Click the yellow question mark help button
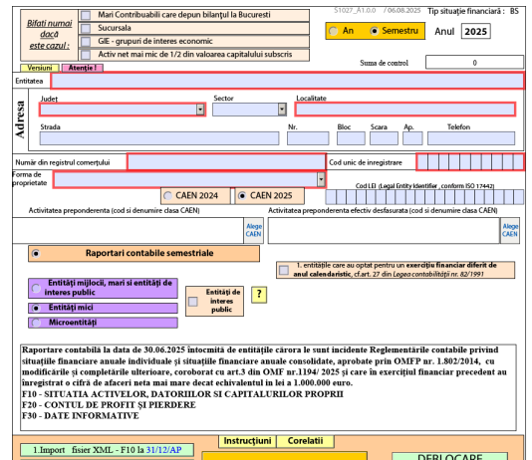This screenshot has height=460, width=532. (259, 295)
